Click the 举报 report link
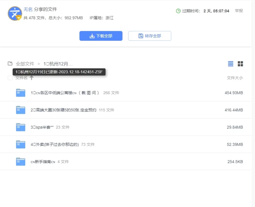Screen dimensions: 255x207 (239, 11)
